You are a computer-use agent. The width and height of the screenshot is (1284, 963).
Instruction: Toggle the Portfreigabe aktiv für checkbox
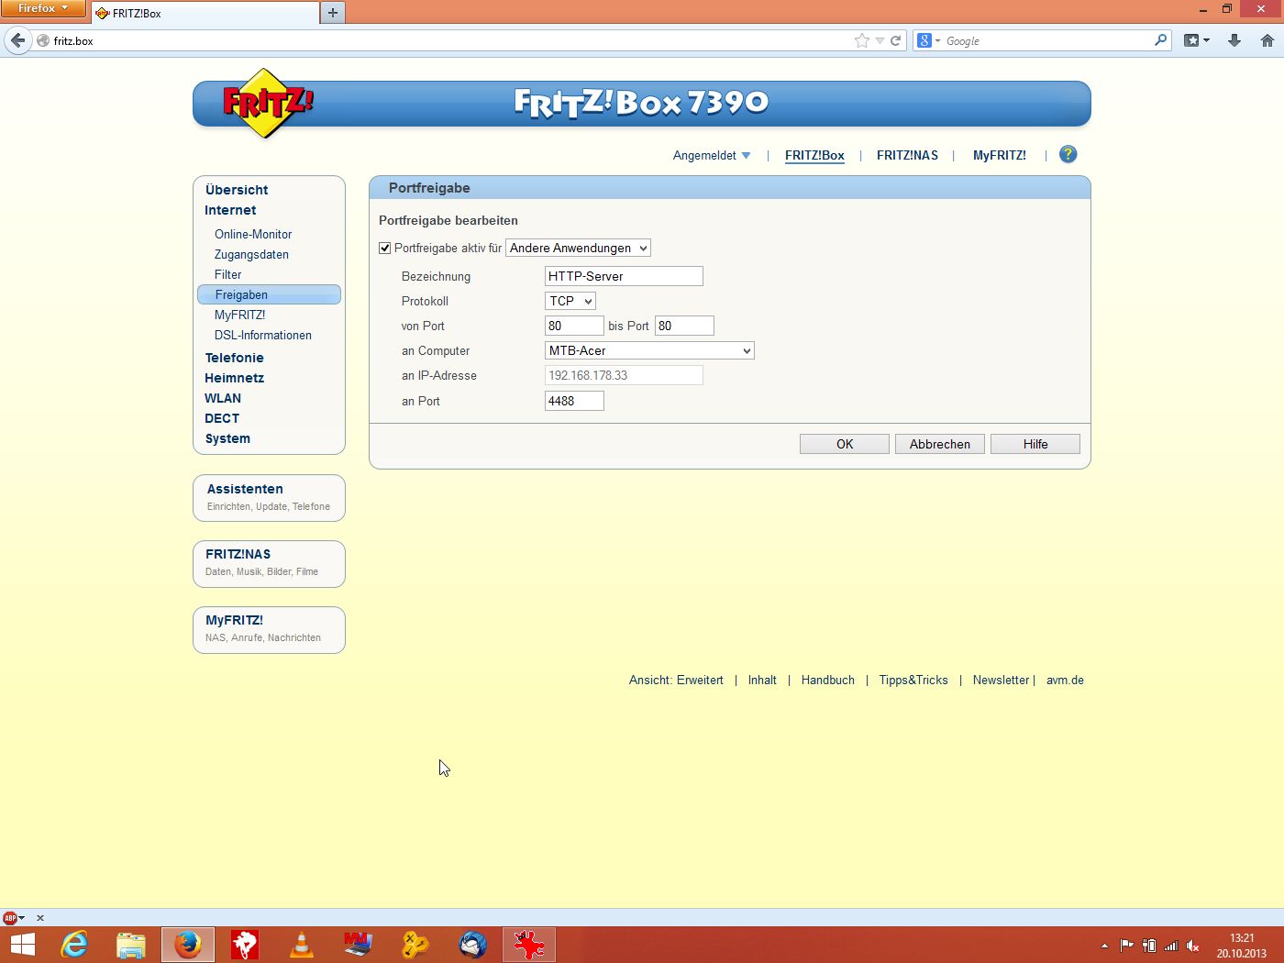pos(385,248)
